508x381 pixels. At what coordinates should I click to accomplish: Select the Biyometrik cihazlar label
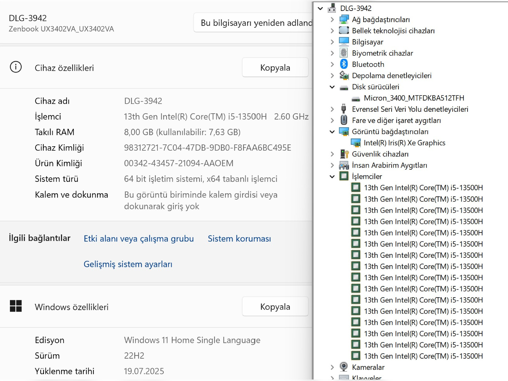point(383,53)
